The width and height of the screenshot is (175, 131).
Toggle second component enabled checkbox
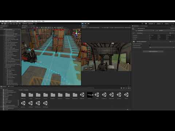pos(136,41)
